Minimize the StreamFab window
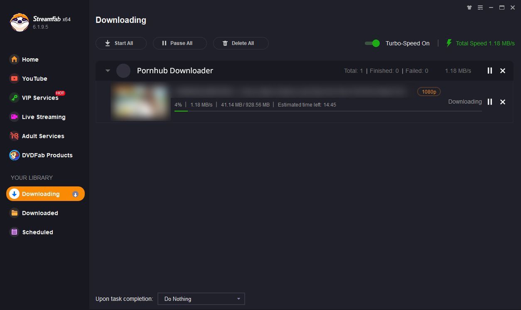 pos(491,7)
